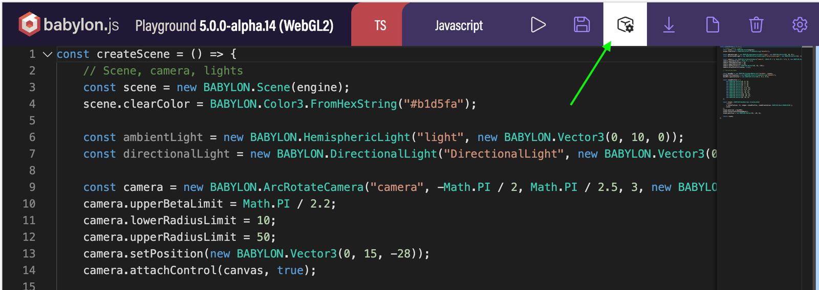Screen dimensions: 819x290
Task: Collapse the createScene function fold arrow
Action: 48,54
